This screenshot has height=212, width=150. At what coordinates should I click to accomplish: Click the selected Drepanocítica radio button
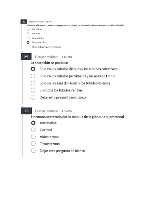[27, 42]
